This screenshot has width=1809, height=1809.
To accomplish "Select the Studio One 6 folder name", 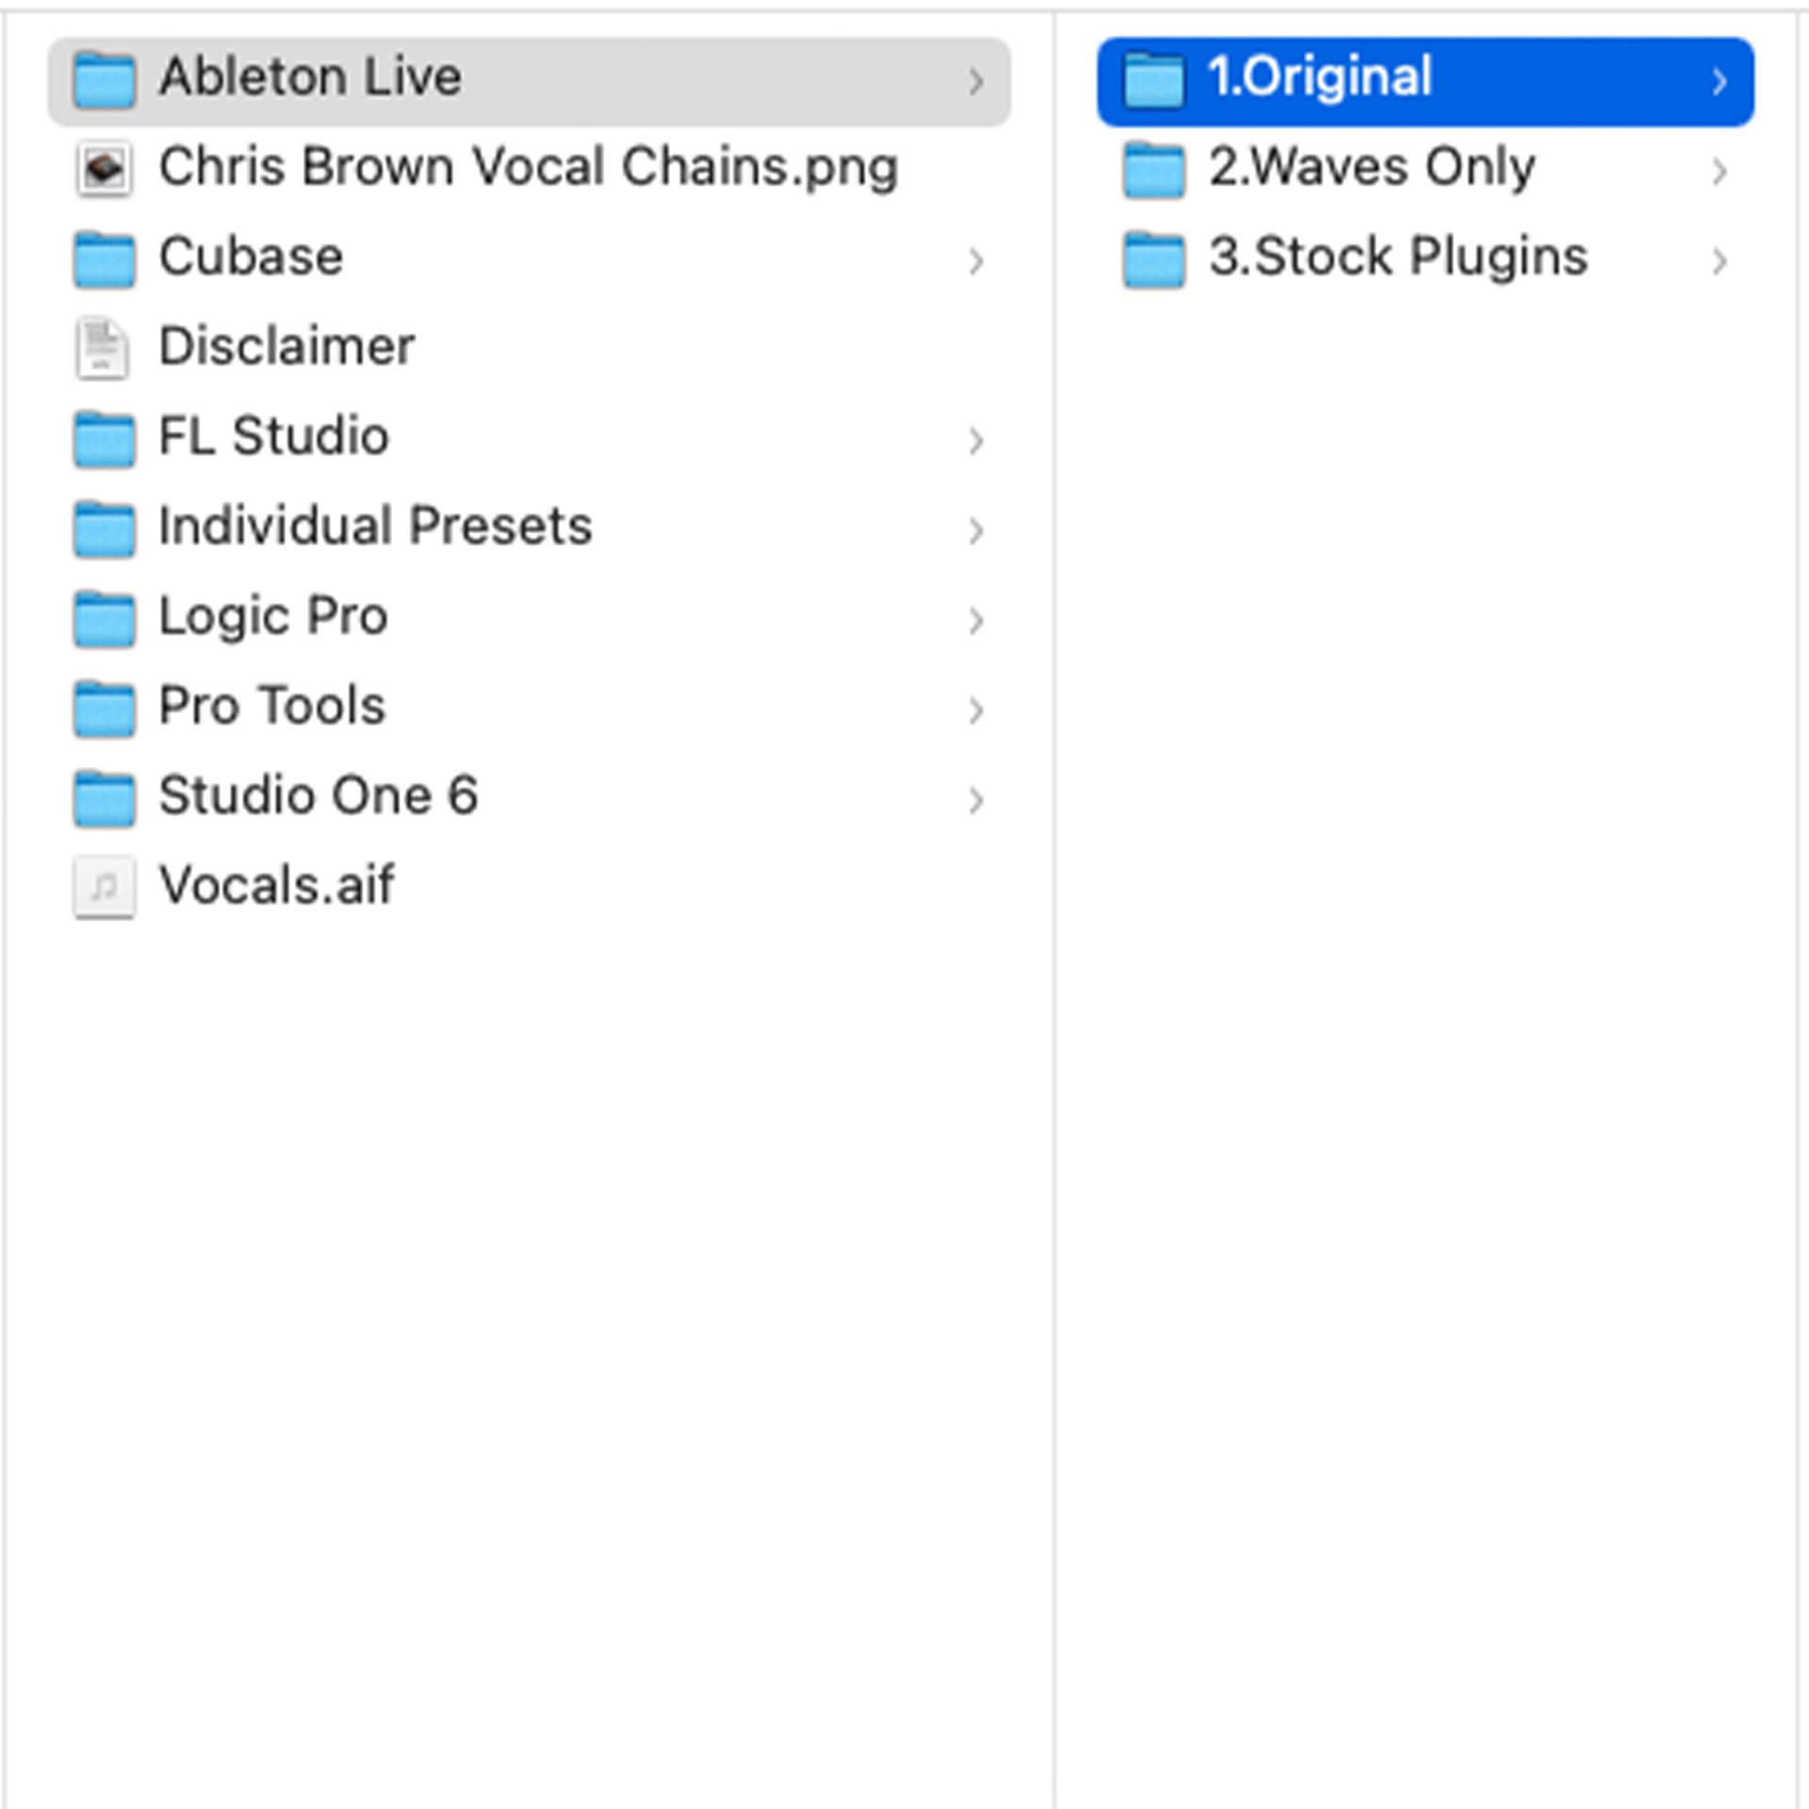I will tap(318, 795).
